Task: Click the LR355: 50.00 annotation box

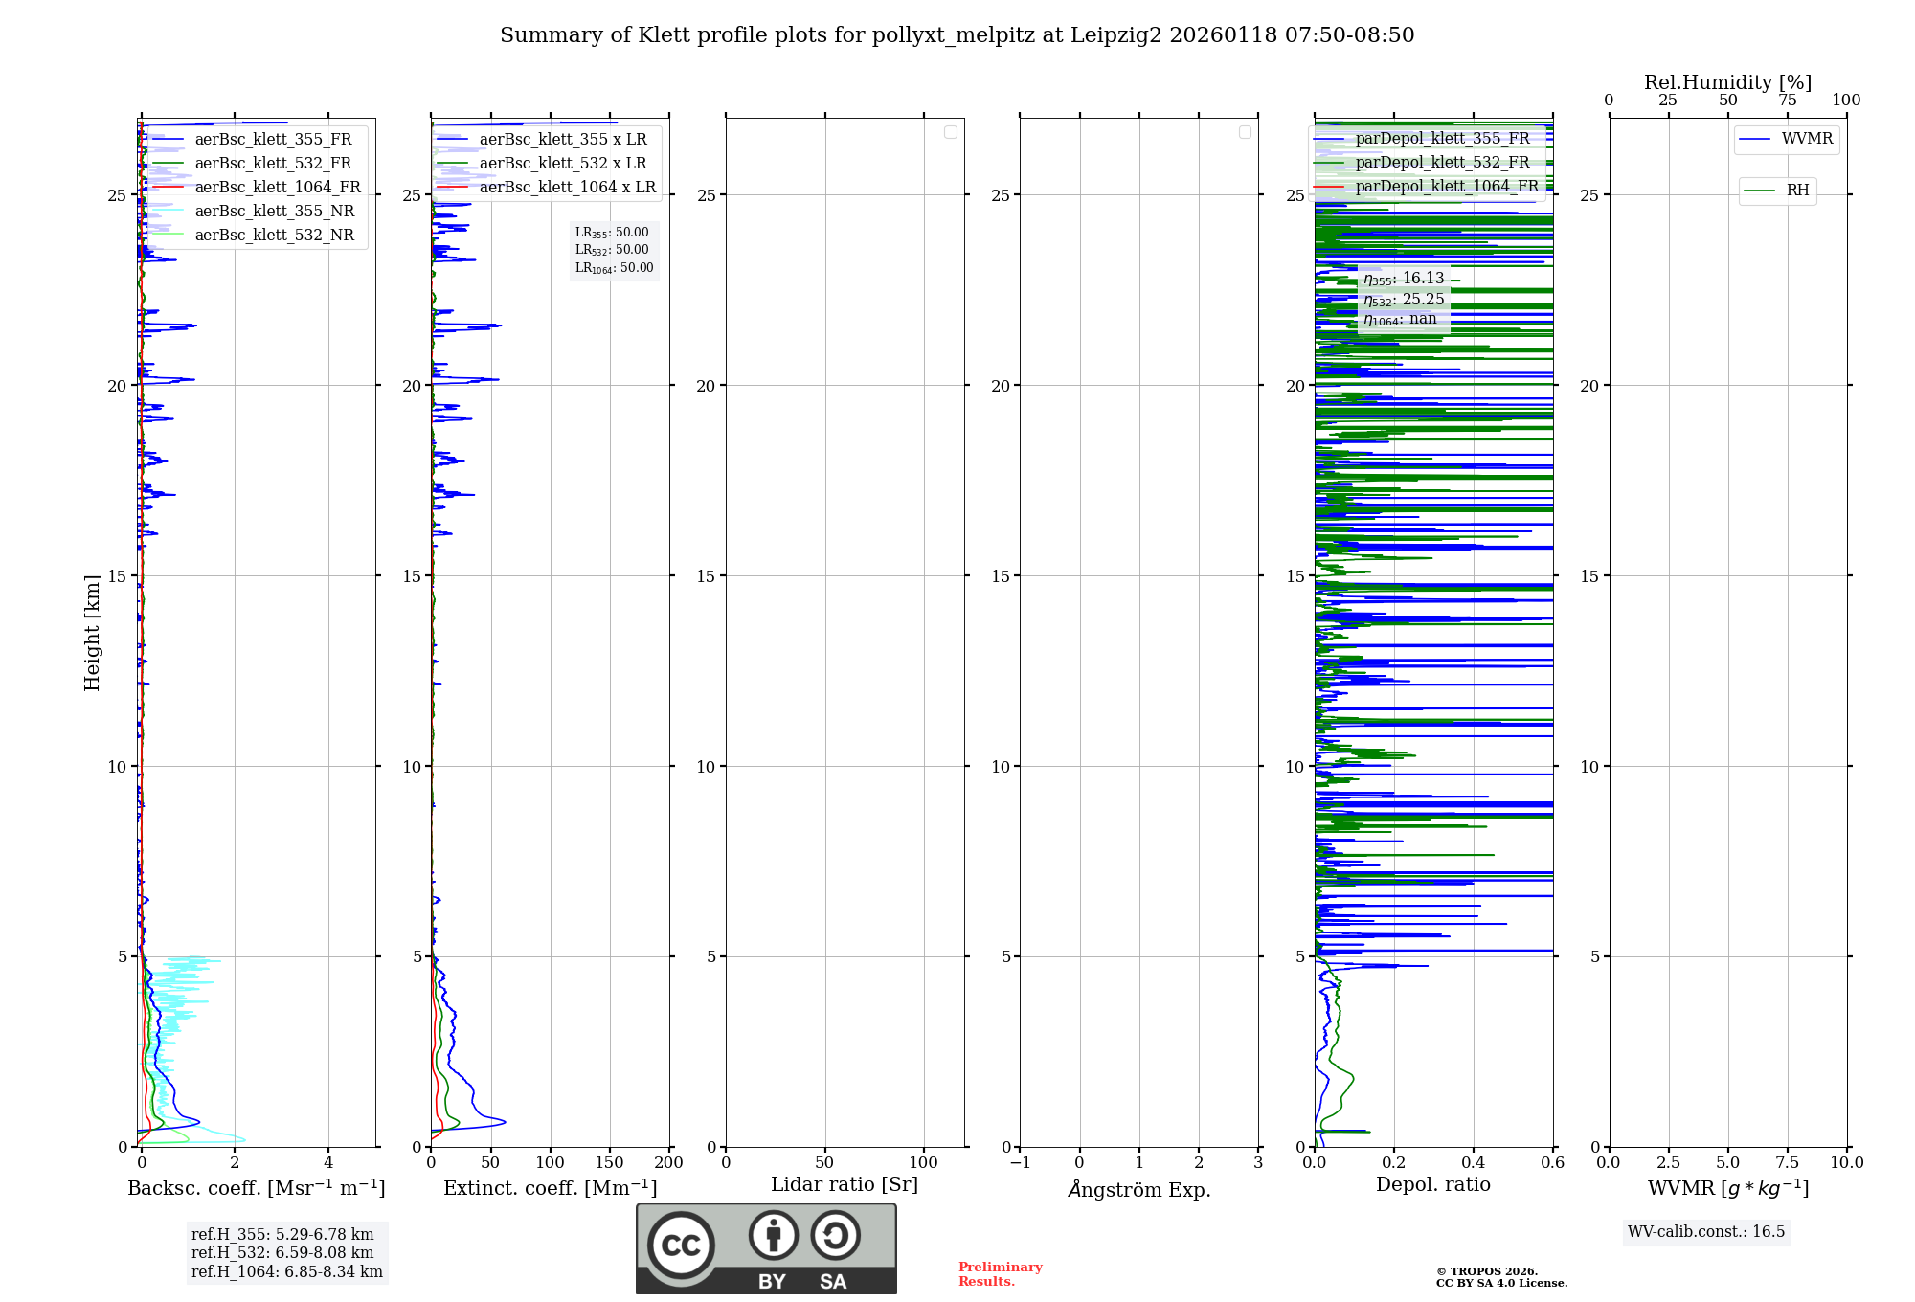Action: (612, 233)
